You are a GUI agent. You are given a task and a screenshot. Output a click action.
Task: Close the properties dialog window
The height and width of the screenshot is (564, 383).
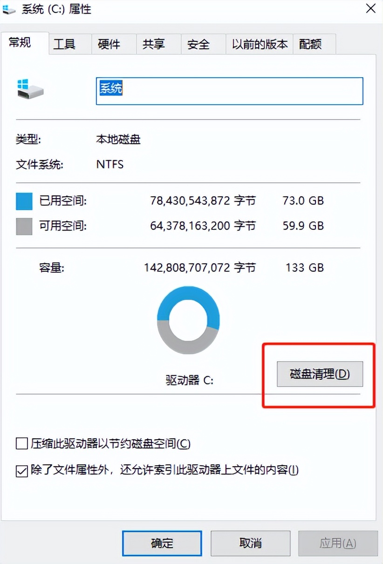(x=371, y=9)
